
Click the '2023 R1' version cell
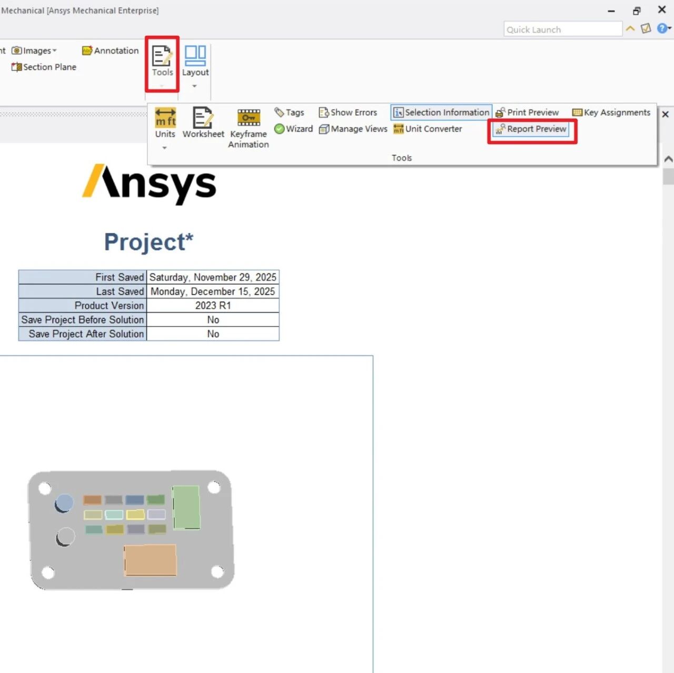coord(213,305)
